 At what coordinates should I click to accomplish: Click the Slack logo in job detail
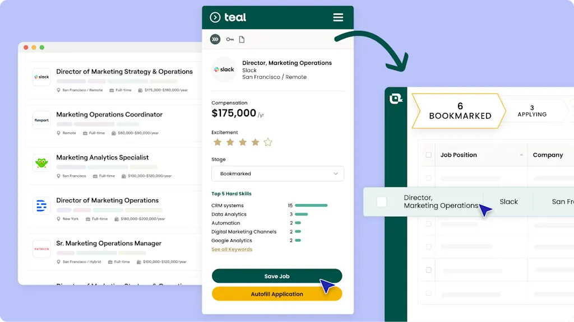pos(224,70)
